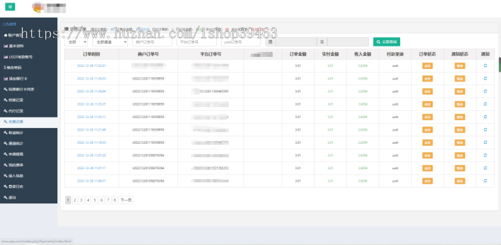Open 通道统计 in the sidebar
The height and width of the screenshot is (245, 501).
pyautogui.click(x=29, y=144)
